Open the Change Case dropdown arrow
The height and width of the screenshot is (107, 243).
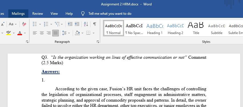[16, 24]
